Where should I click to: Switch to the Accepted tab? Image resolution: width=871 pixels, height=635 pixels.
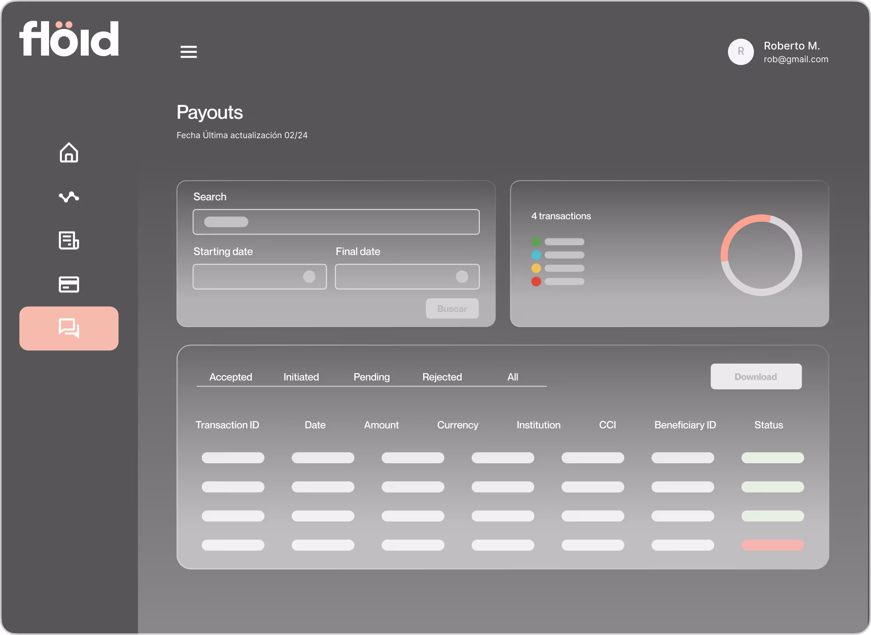(x=231, y=377)
